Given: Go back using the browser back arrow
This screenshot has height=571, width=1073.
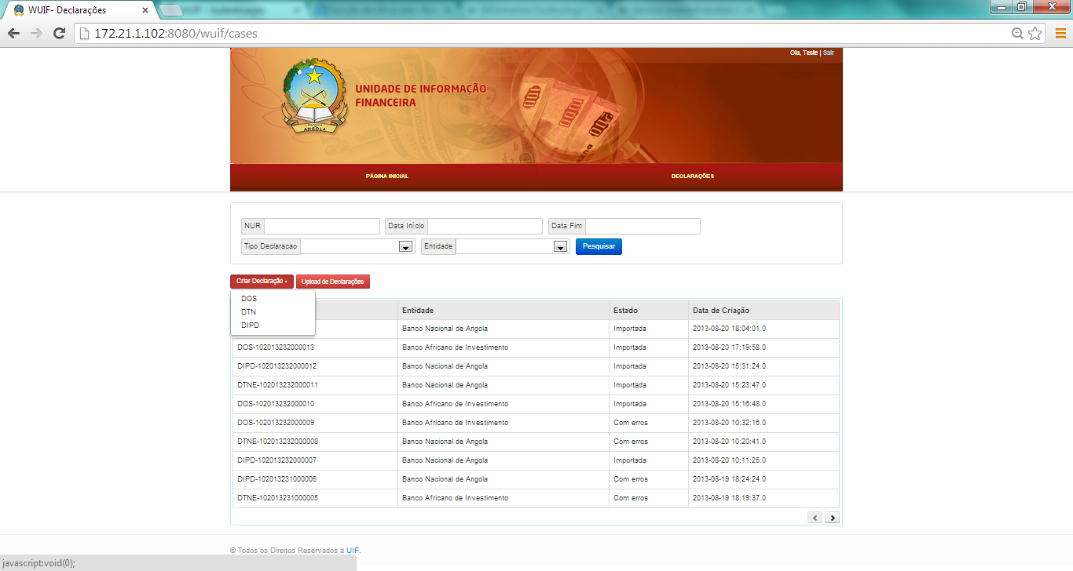Looking at the screenshot, I should click(x=13, y=34).
